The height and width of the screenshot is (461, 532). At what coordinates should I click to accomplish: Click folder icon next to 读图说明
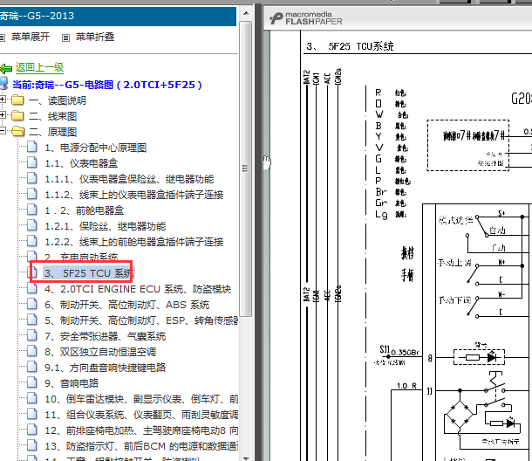pos(17,100)
